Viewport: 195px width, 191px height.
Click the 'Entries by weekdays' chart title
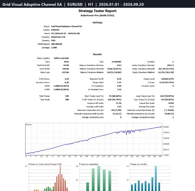point(89,164)
